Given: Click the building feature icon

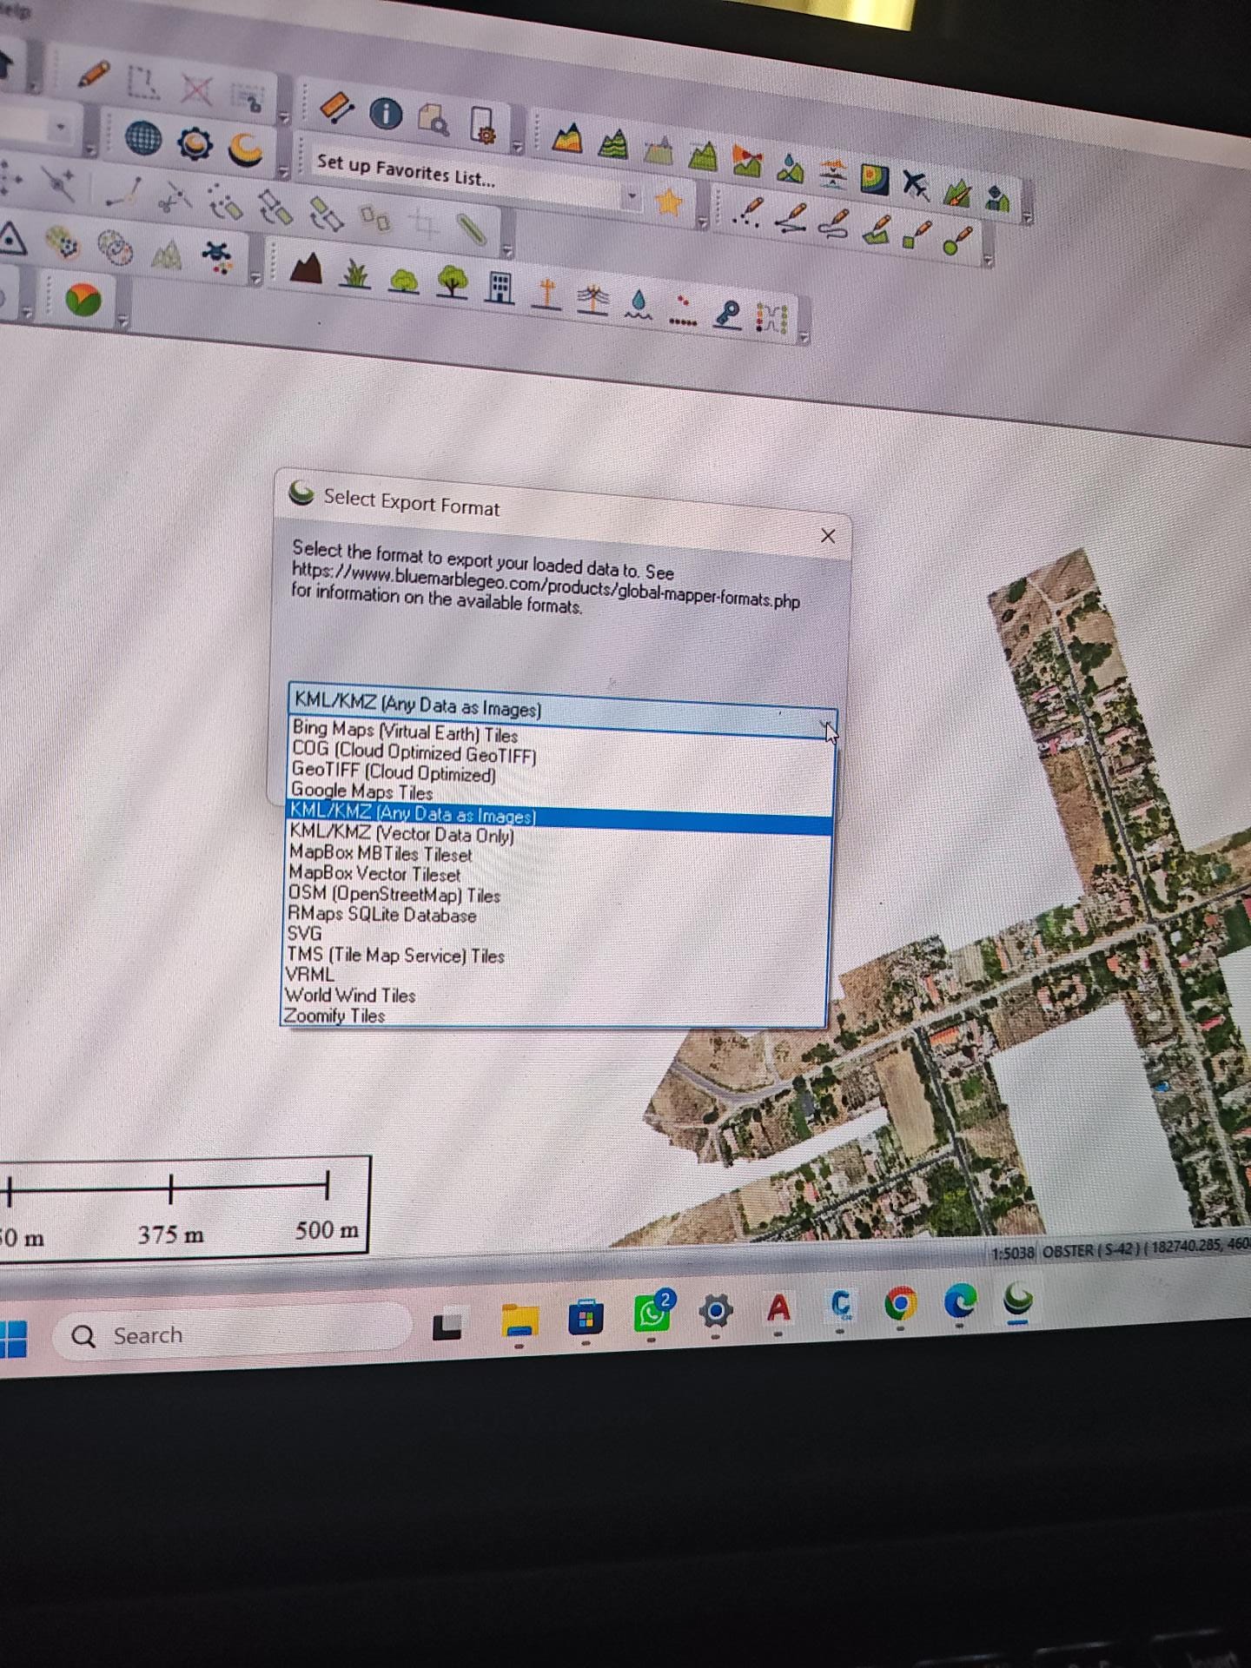Looking at the screenshot, I should (x=500, y=288).
